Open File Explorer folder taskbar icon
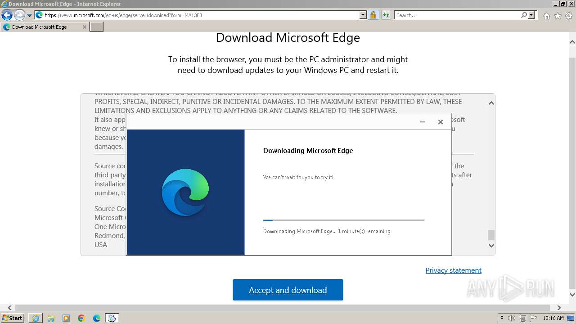The height and width of the screenshot is (324, 576). point(51,318)
